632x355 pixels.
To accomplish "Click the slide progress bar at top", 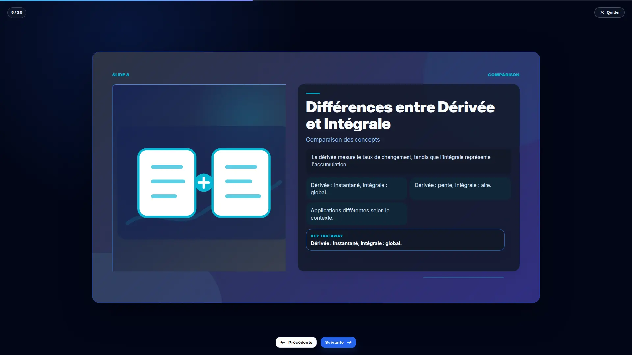I will click(316, 1).
